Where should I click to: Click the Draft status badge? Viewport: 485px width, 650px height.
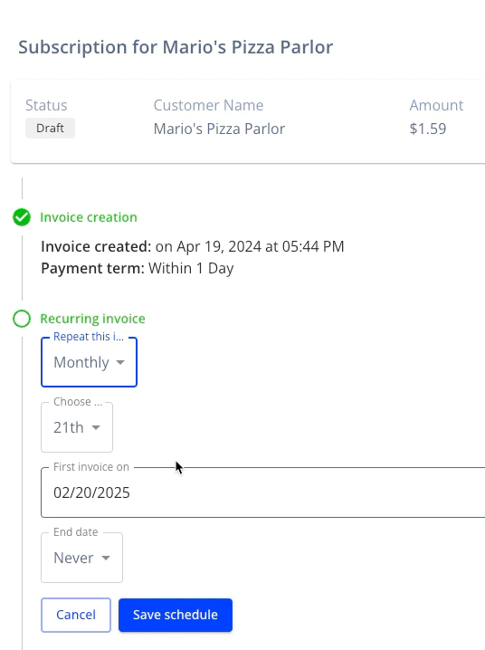coord(50,128)
